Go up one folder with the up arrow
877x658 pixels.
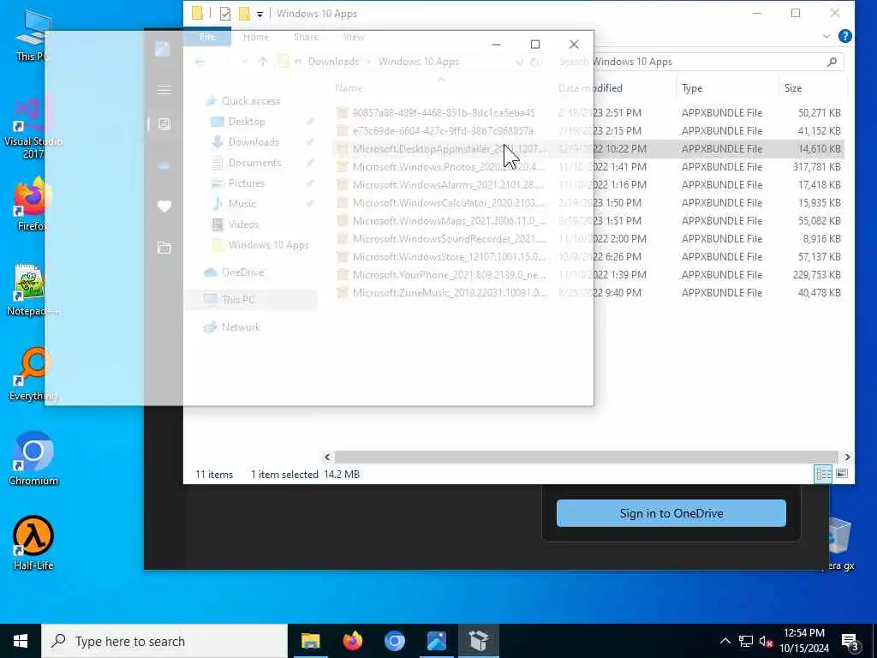263,62
